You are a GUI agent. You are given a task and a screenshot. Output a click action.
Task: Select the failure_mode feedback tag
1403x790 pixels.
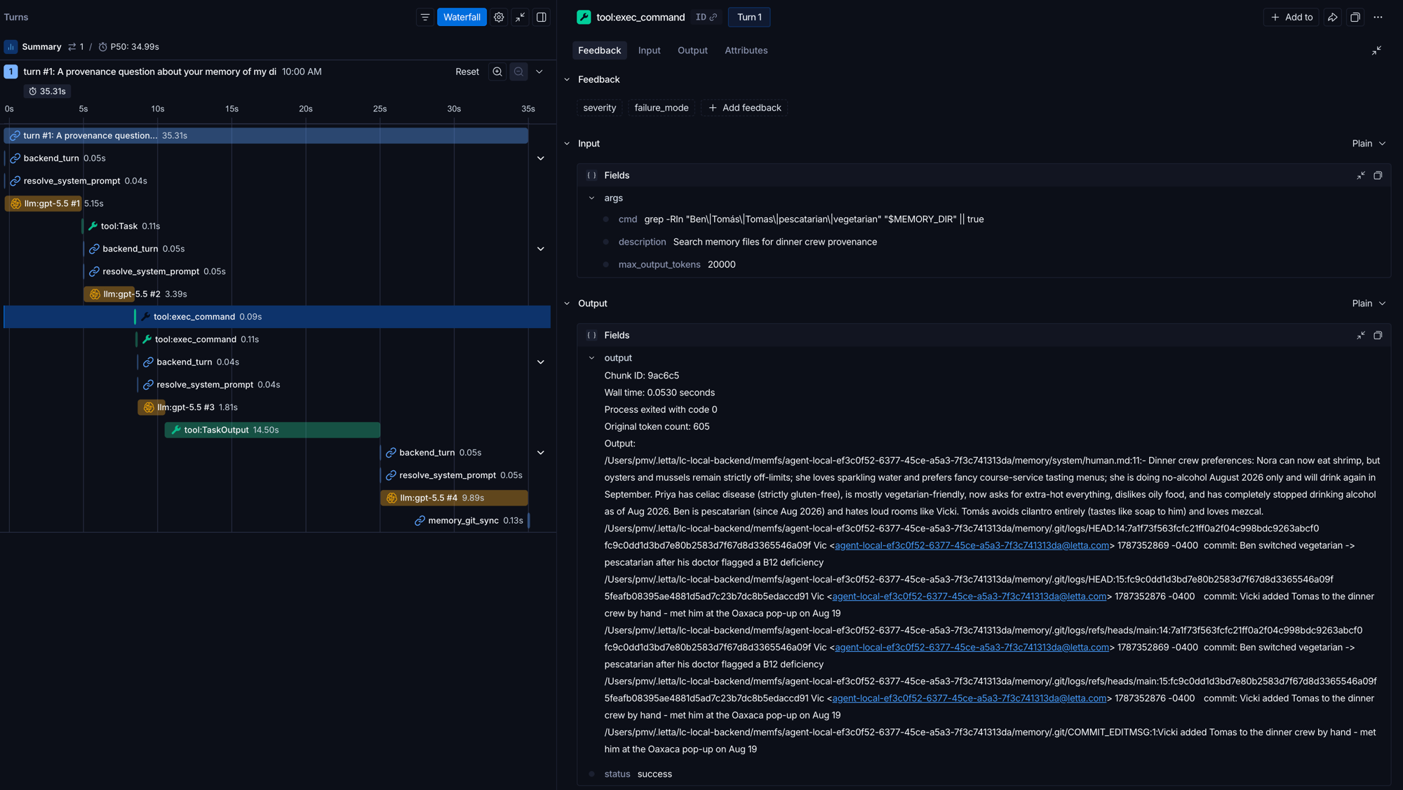[x=661, y=108]
